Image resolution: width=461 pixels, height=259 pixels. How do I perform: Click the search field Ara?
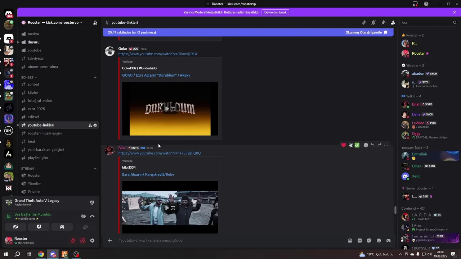[429, 23]
